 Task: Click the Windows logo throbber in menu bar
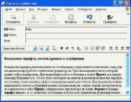tap(127, 9)
